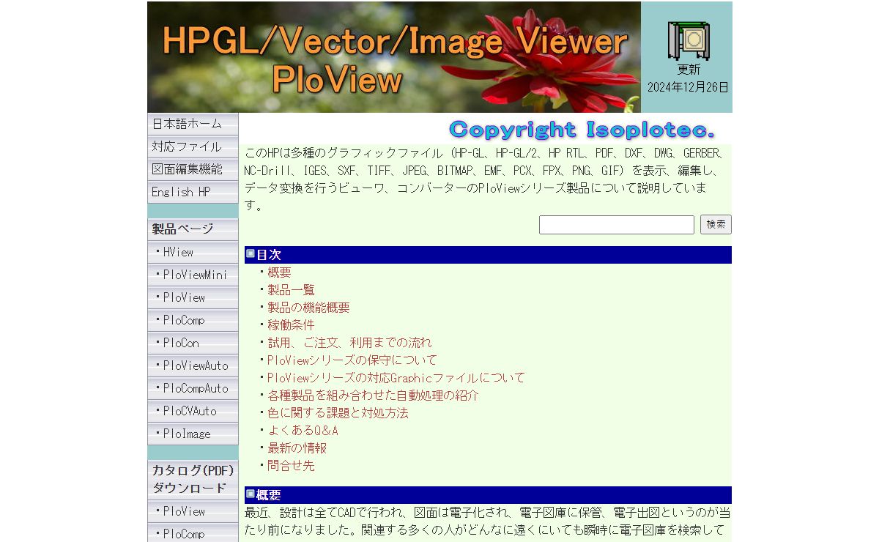
Task: Download the PloView PDF catalog
Action: (x=193, y=511)
